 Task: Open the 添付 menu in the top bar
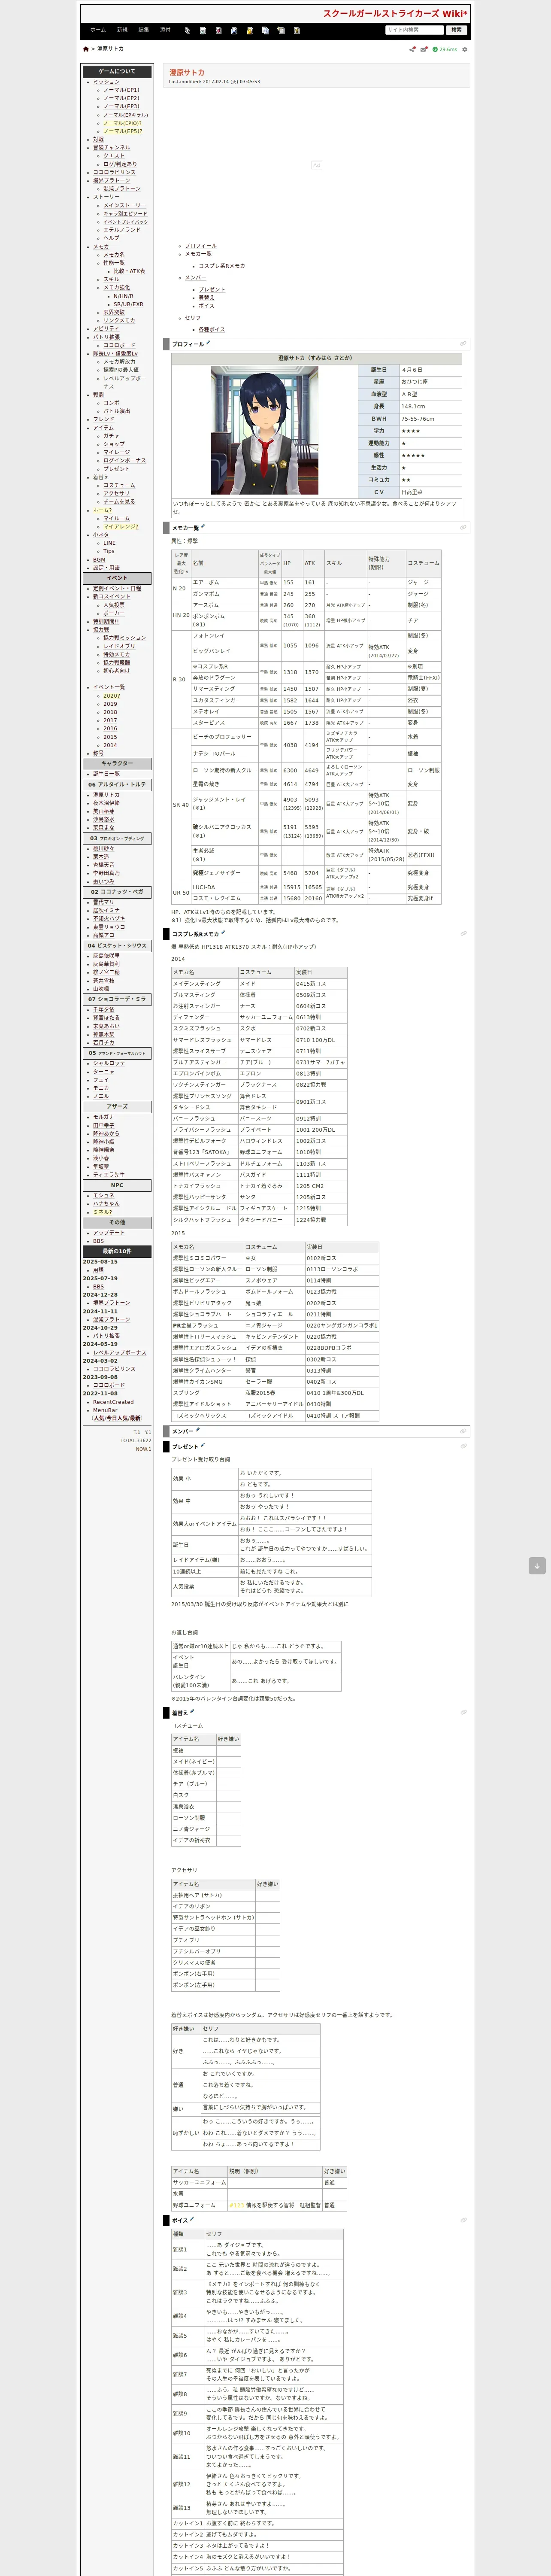click(x=165, y=30)
